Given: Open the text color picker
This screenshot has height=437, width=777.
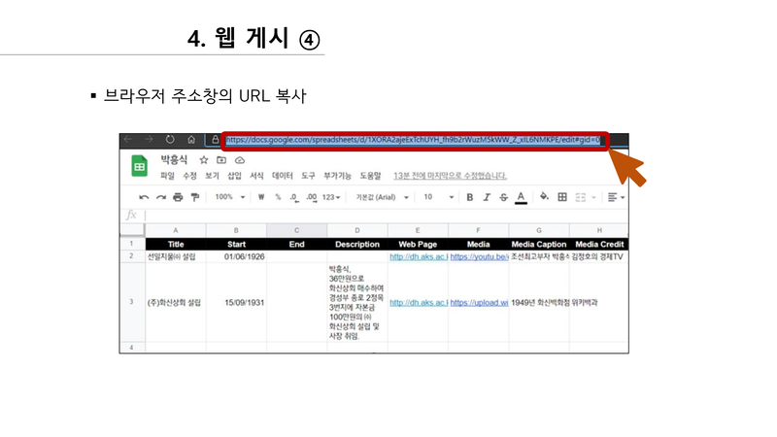Looking at the screenshot, I should [521, 198].
